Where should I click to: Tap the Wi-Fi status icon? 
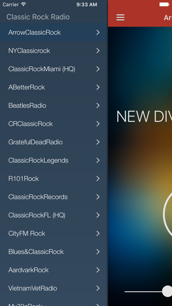23,4
